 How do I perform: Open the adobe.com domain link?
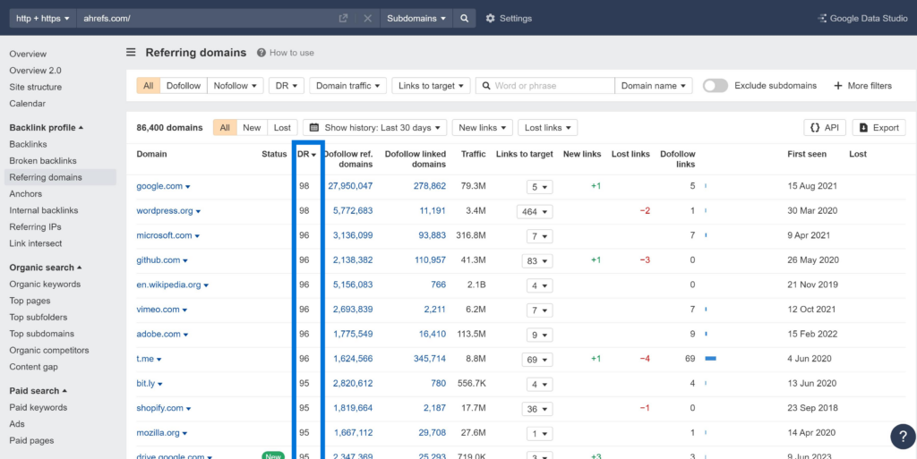coord(159,335)
